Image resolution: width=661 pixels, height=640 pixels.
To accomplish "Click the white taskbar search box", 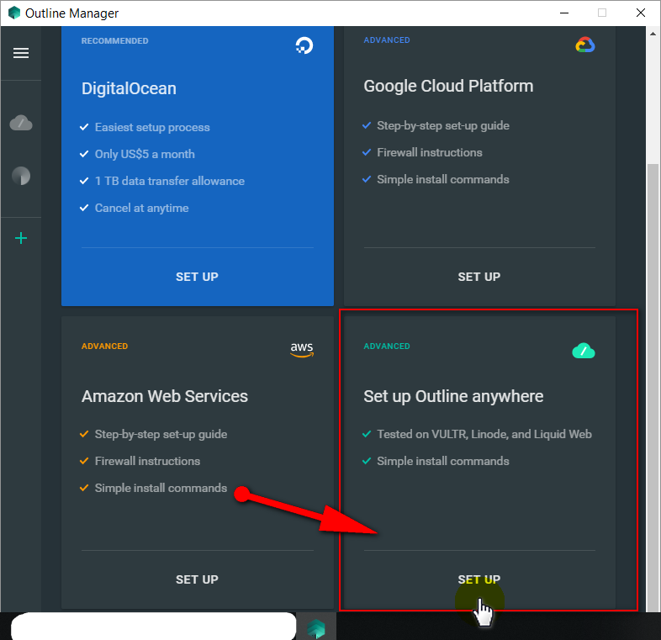I will click(x=153, y=627).
